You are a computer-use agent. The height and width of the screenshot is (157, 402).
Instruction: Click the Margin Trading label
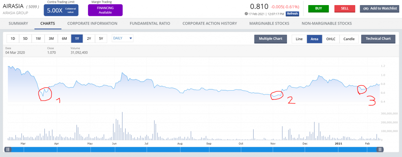click(101, 2)
